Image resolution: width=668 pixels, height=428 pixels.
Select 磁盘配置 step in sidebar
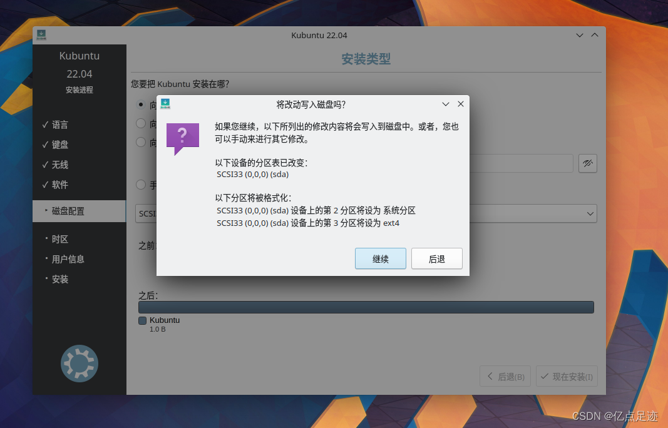click(x=80, y=211)
